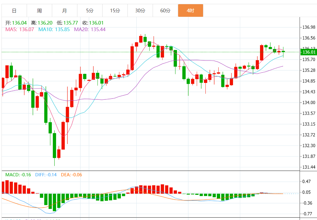Click the 低 low price readout
The width and height of the screenshot is (317, 220).
[67, 23]
